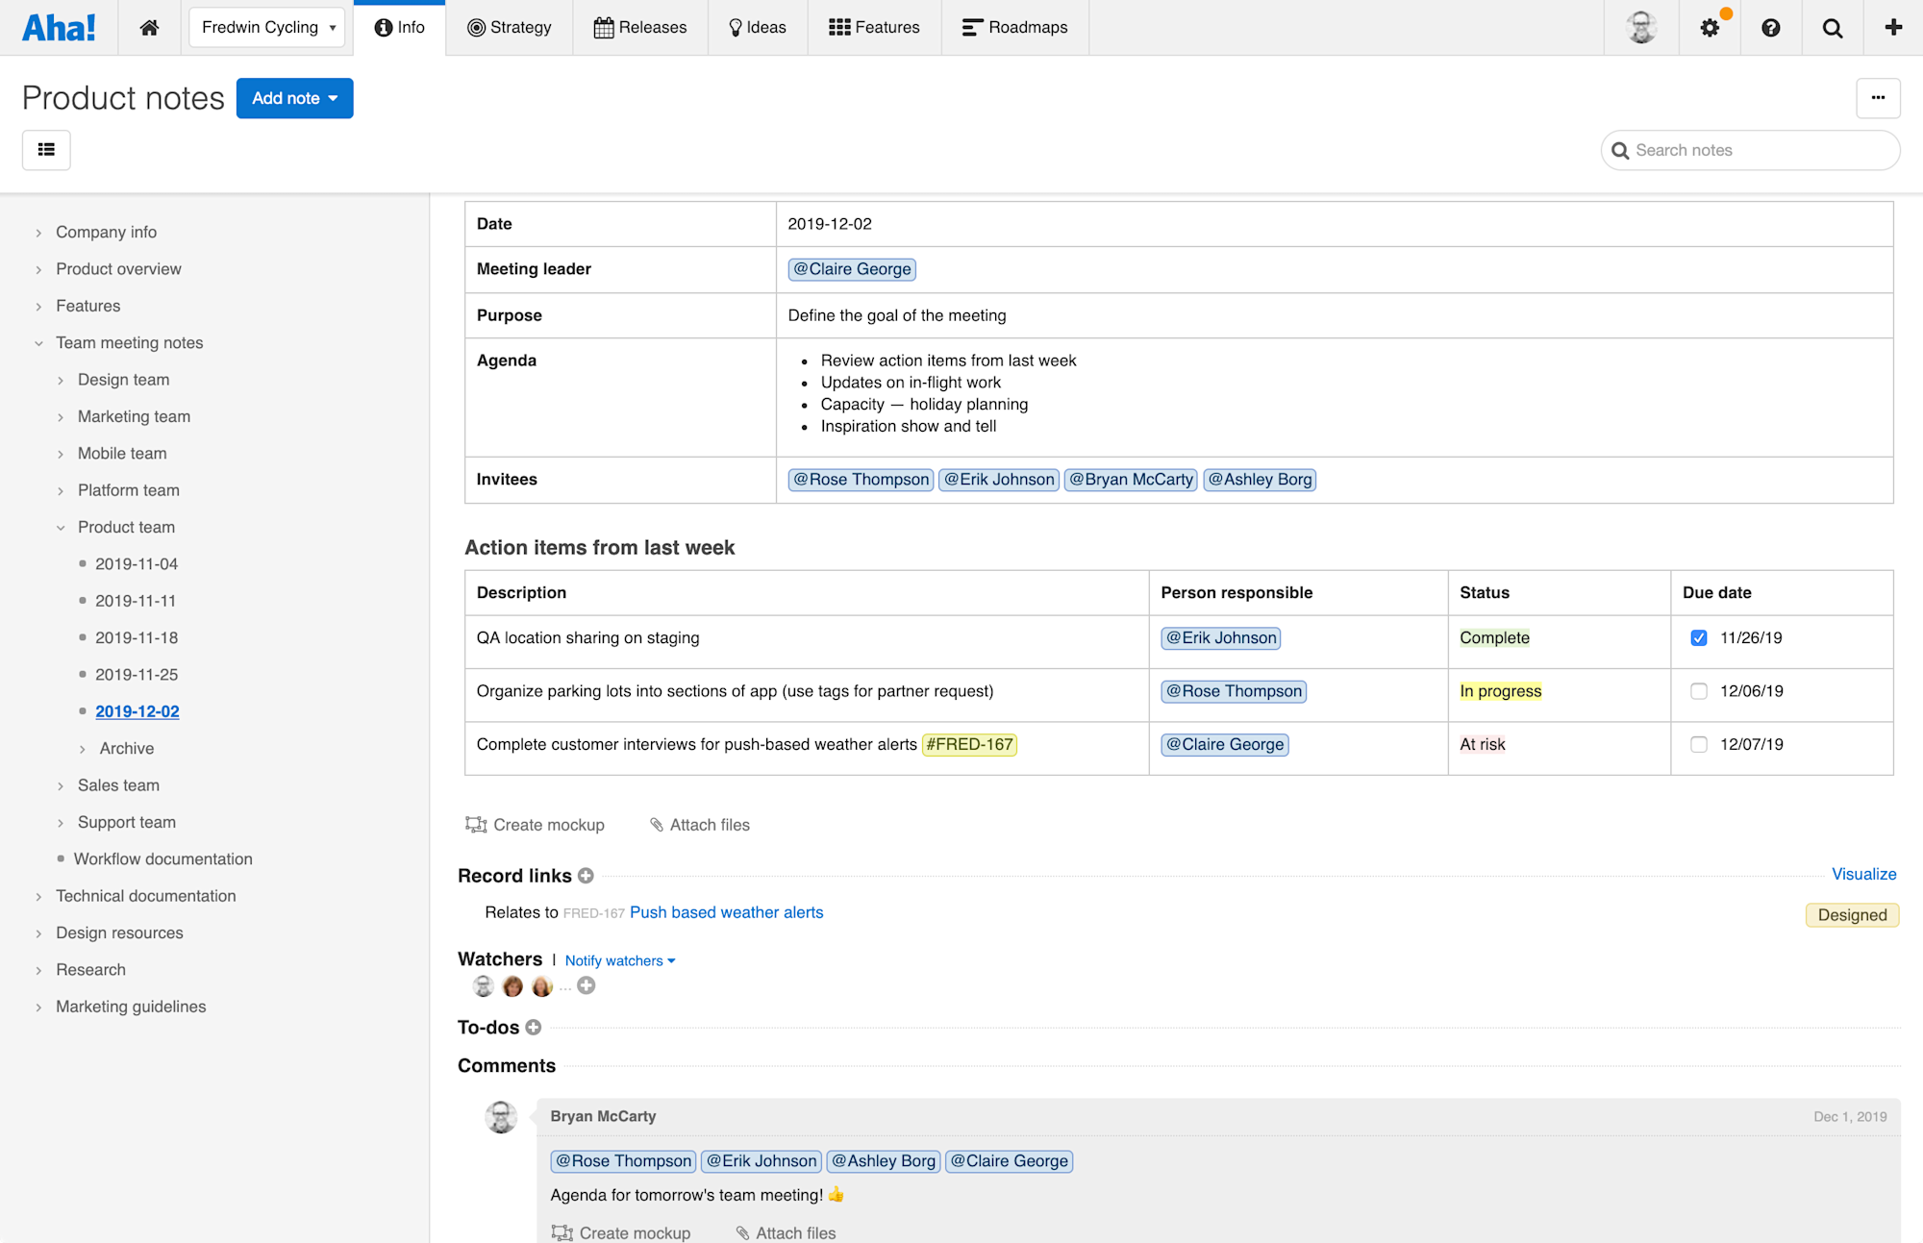Select the Info tab

click(399, 27)
